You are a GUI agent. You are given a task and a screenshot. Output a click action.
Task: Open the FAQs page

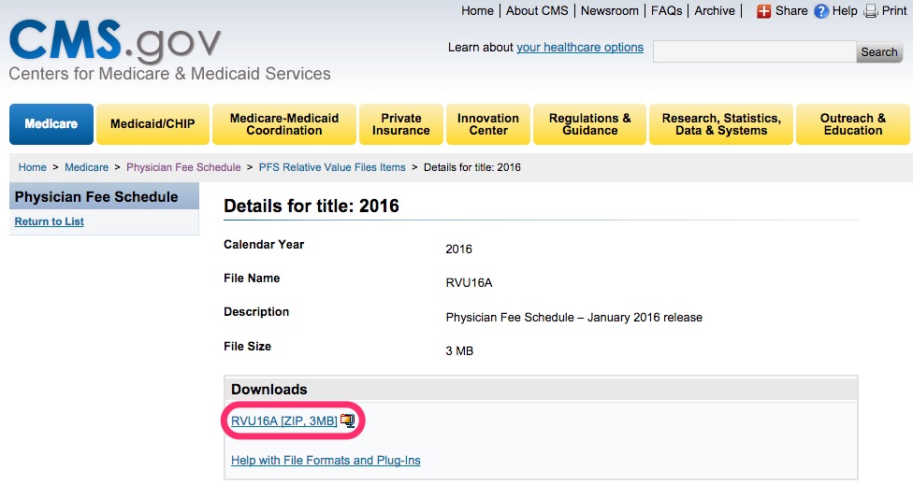(667, 11)
